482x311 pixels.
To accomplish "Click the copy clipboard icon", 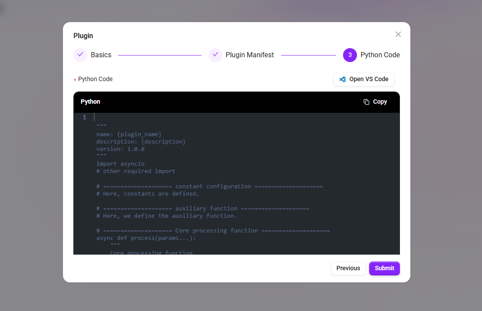I will point(366,102).
